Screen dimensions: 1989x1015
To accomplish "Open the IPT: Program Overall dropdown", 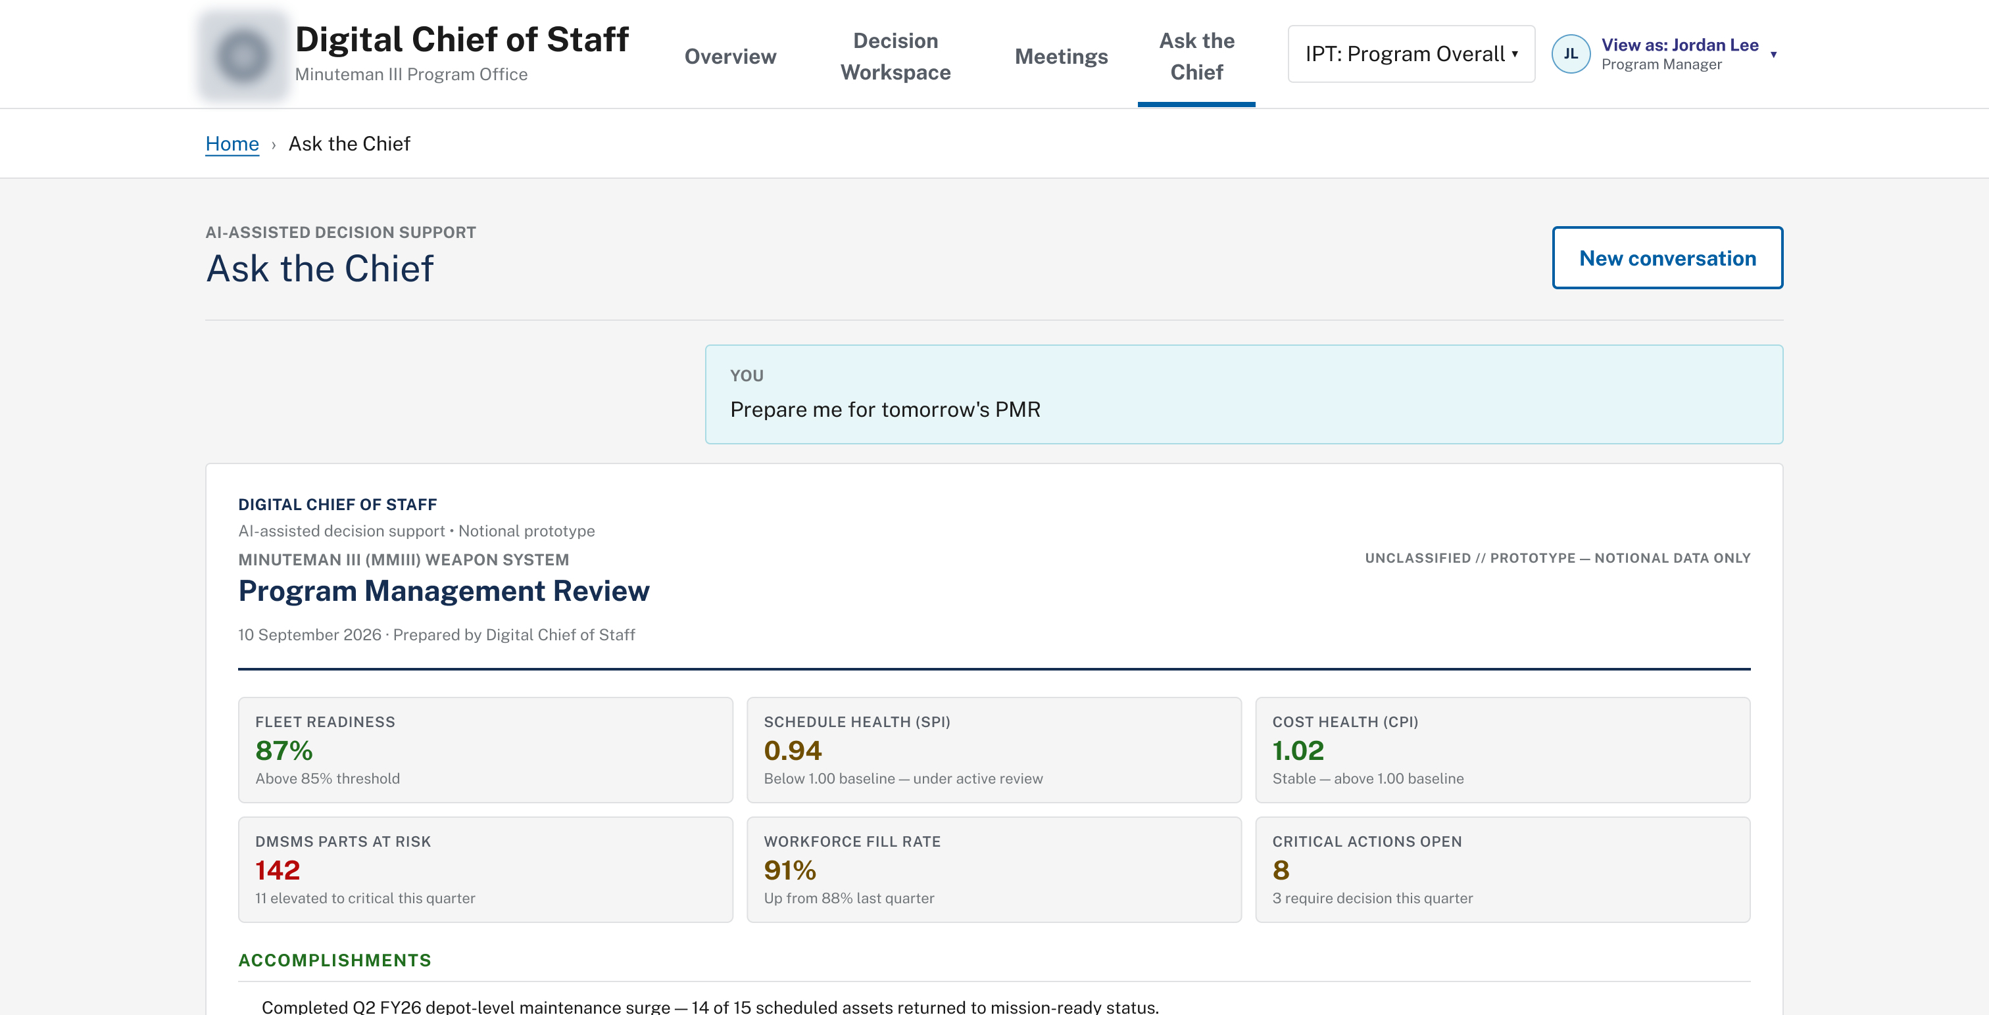I will point(1411,54).
